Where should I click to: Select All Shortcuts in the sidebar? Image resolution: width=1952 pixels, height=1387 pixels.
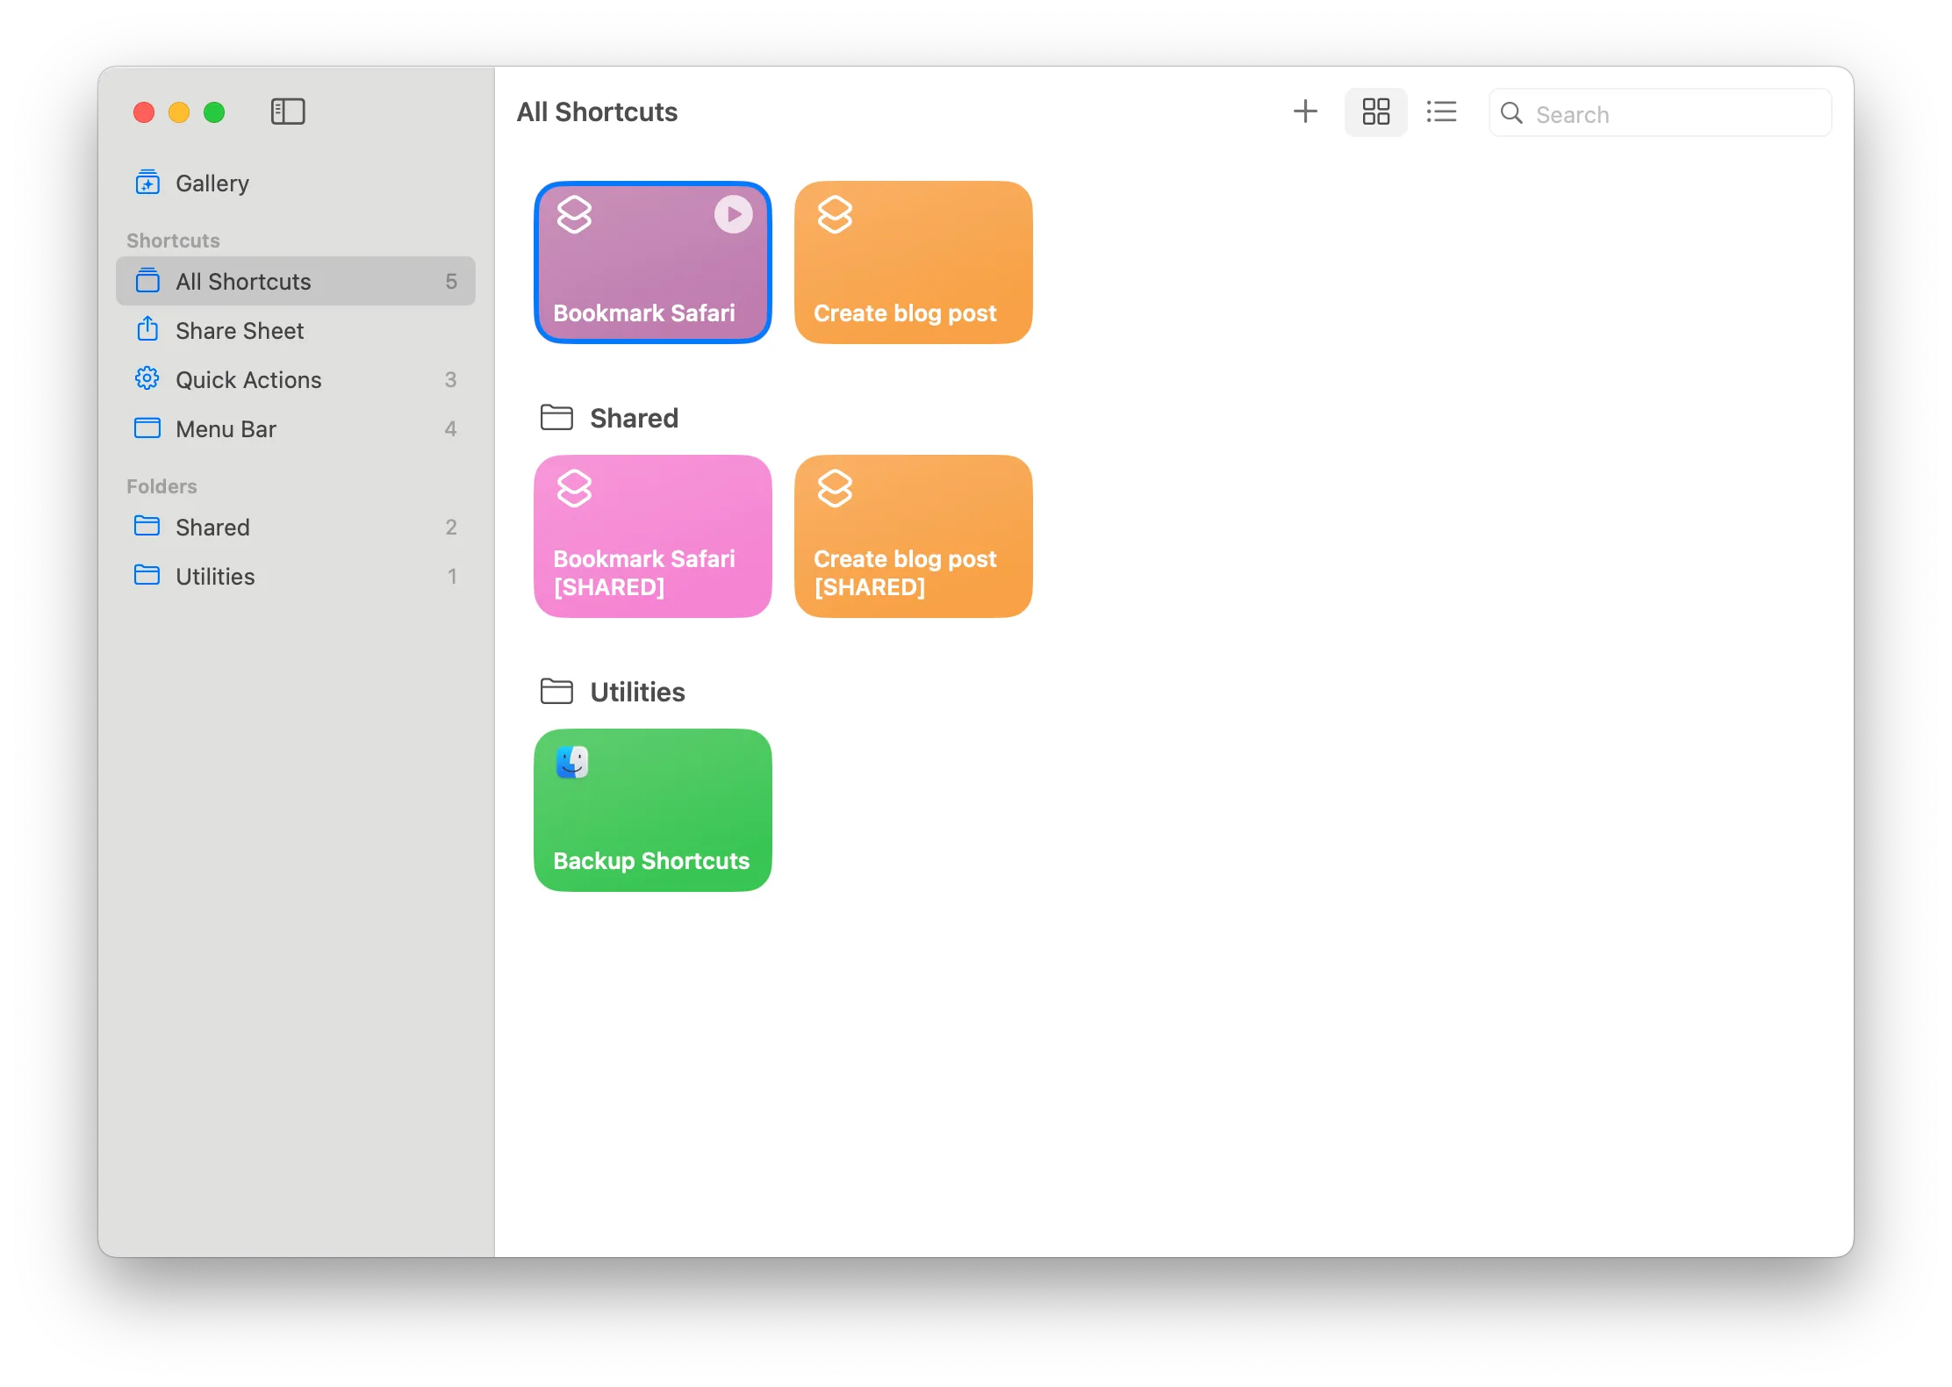point(243,281)
